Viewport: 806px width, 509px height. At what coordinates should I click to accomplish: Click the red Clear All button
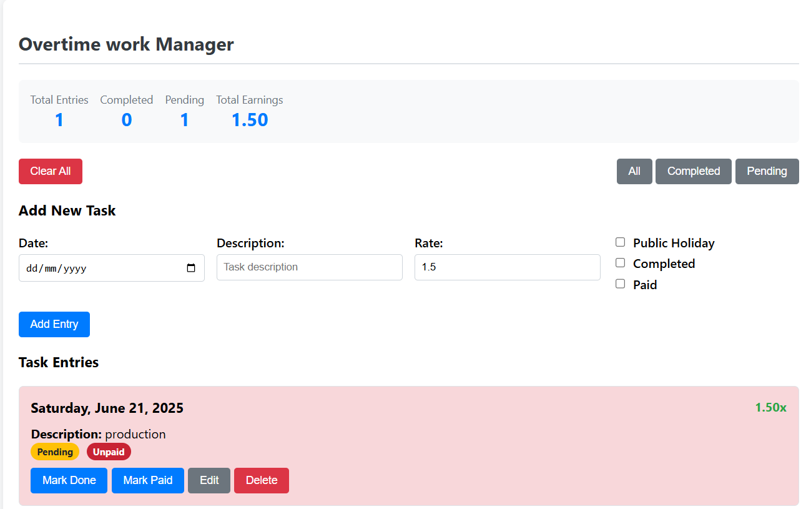[51, 171]
